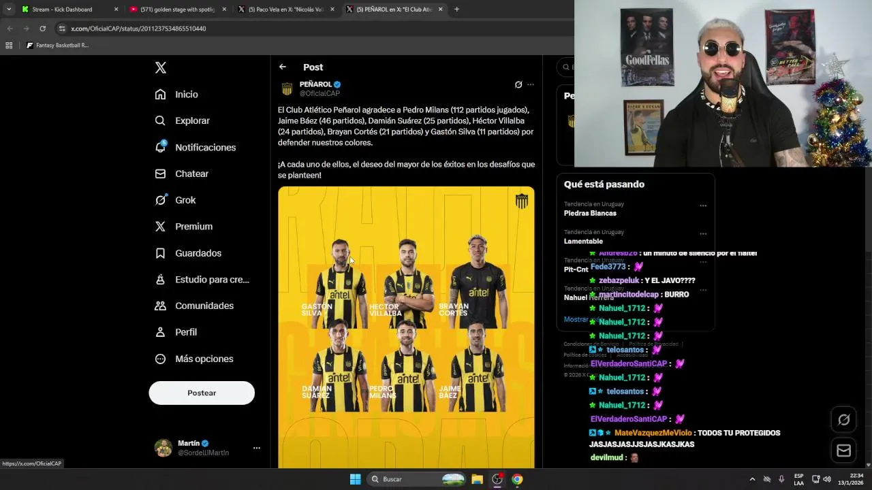Open account menu dots beside Martín

pos(257,448)
